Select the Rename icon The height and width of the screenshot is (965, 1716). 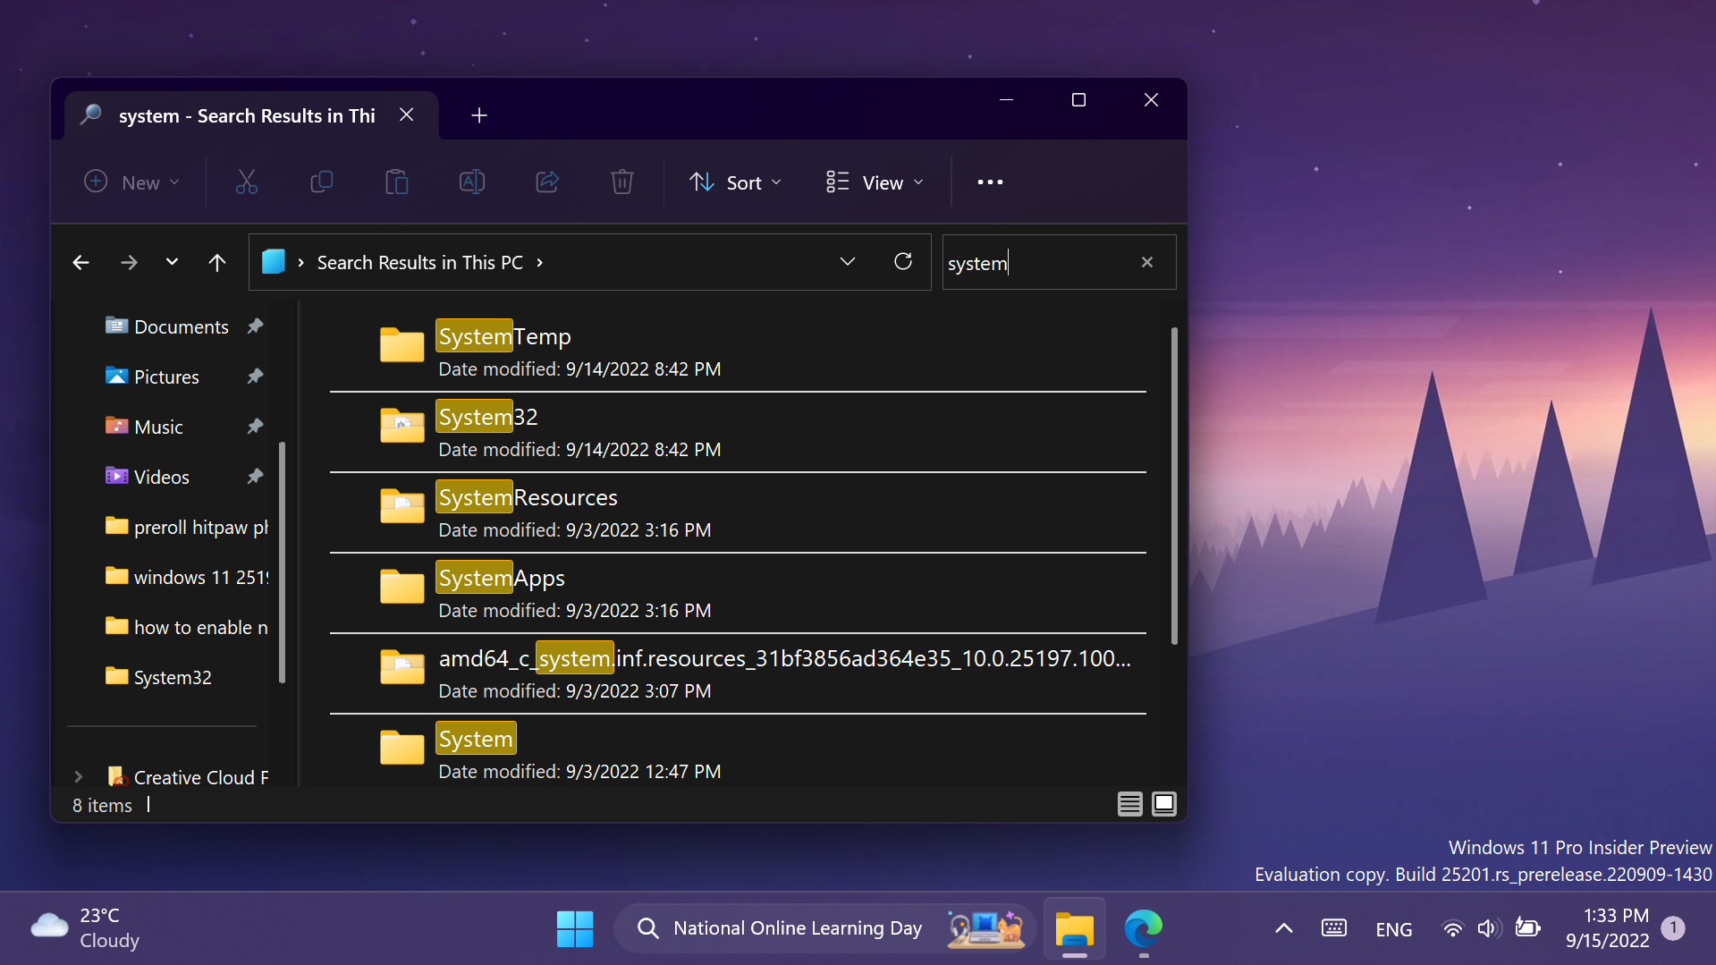pyautogui.click(x=471, y=182)
